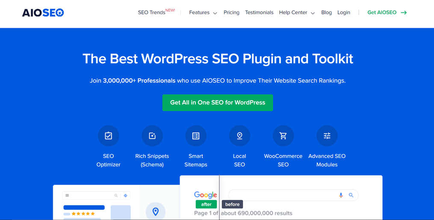This screenshot has width=434, height=220.
Task: Click the WooCommerce SEO shopping cart icon
Action: tap(283, 136)
